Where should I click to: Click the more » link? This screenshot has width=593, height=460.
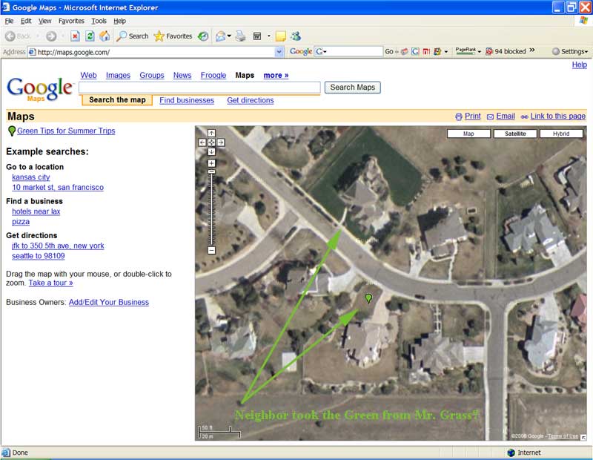(276, 76)
